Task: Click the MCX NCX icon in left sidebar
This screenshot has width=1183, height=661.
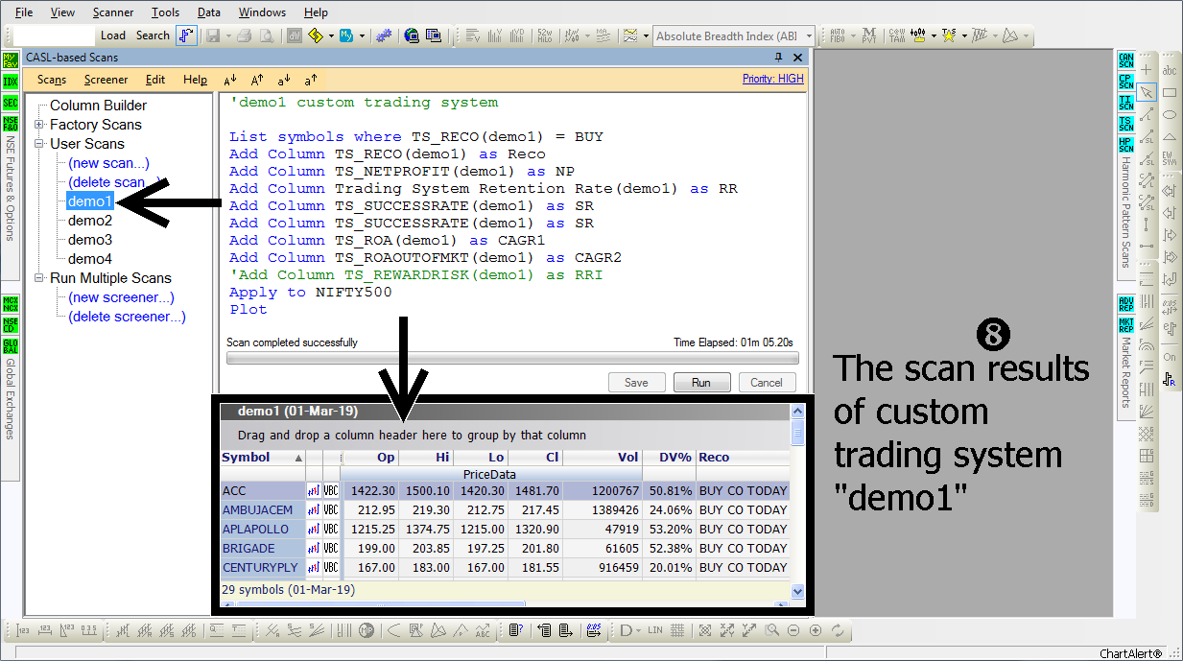Action: click(11, 304)
